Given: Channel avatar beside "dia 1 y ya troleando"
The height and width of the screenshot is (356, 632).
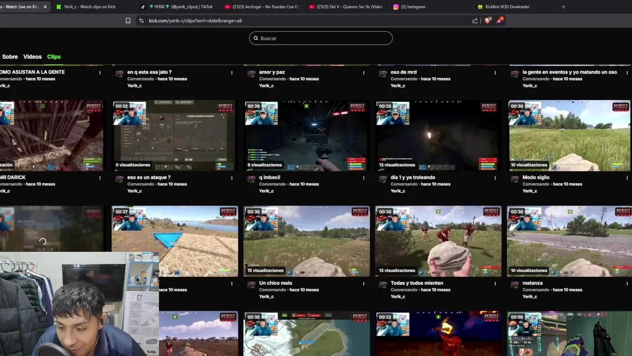Looking at the screenshot, I should coord(383,179).
